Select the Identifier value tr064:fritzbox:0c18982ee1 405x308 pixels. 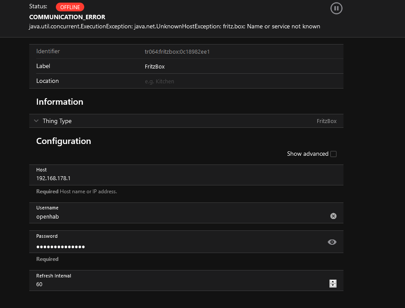tap(177, 52)
